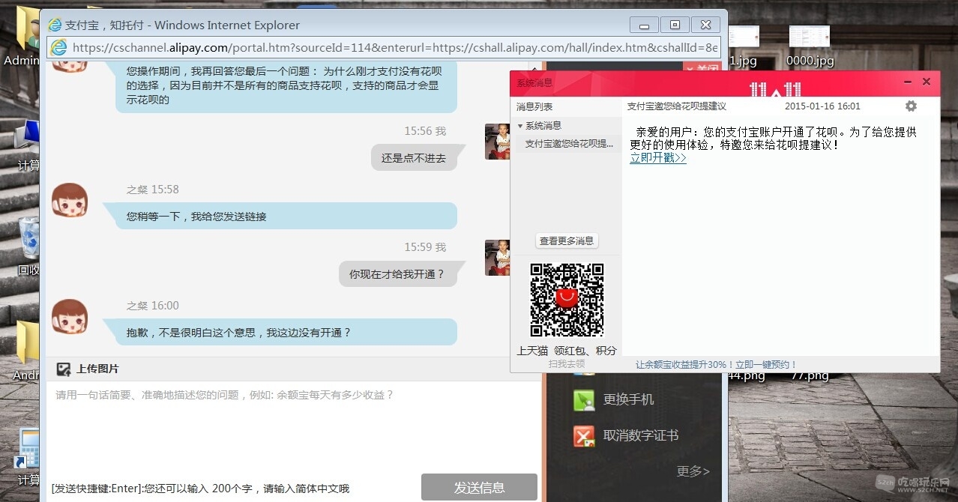
Task: Select the computer desktop icon
Action: point(29,136)
